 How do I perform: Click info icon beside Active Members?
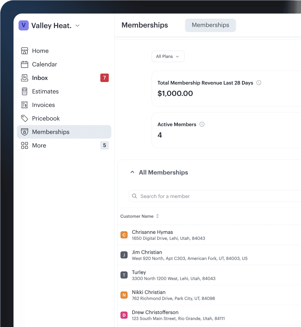202,124
